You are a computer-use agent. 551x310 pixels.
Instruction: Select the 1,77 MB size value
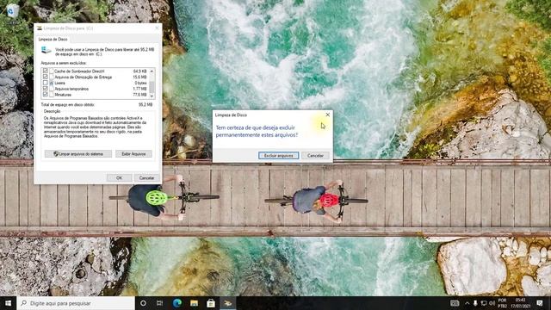coord(139,89)
